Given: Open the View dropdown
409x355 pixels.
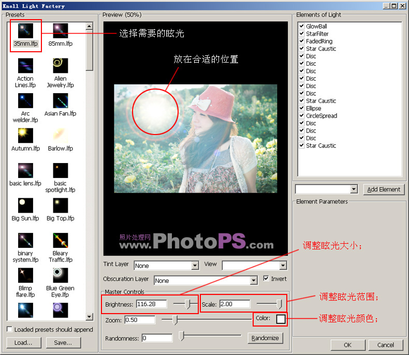Looking at the screenshot, I should click(283, 265).
